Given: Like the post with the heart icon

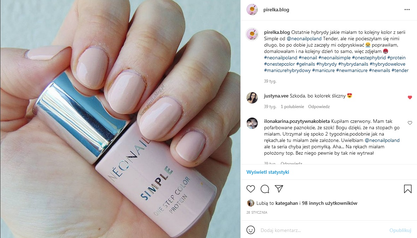Looking at the screenshot, I should (x=251, y=189).
